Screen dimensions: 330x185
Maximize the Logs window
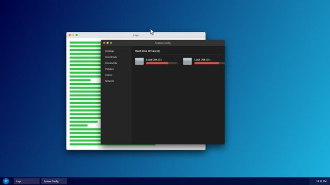coord(77,35)
